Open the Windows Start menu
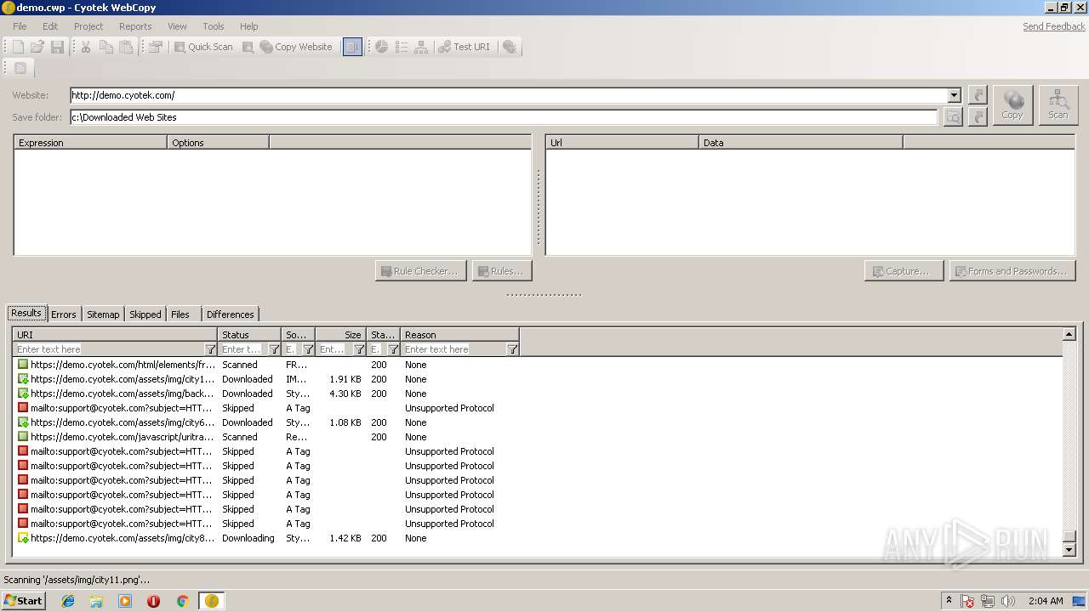This screenshot has height=612, width=1089. point(23,601)
